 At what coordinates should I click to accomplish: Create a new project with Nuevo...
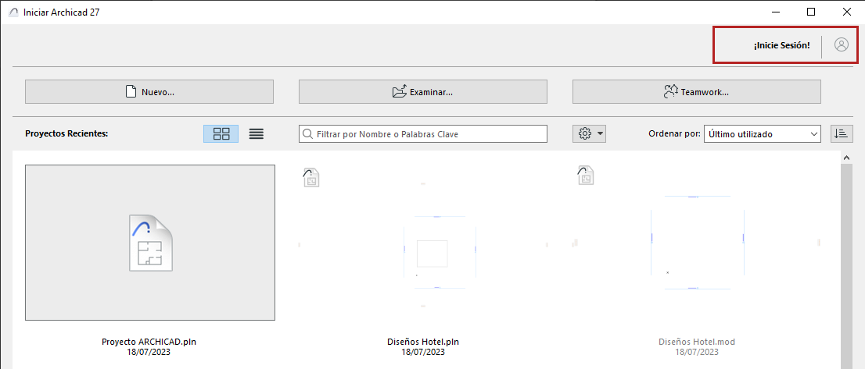[149, 92]
